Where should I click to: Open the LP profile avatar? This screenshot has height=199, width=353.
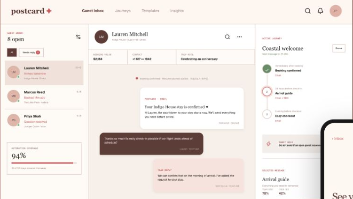point(336,11)
